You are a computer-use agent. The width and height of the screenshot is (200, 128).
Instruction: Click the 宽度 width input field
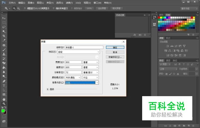73,62
